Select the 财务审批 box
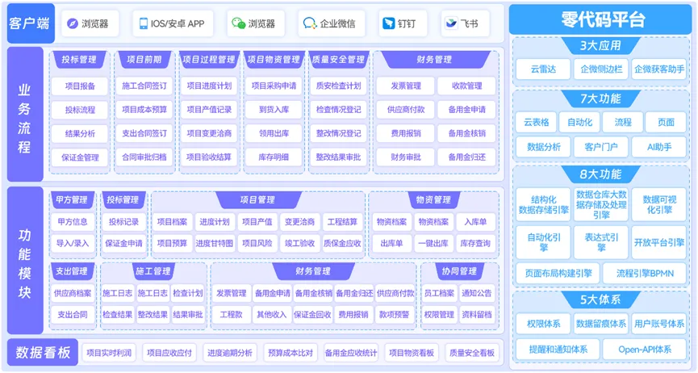The width and height of the screenshot is (698, 373). (406, 157)
